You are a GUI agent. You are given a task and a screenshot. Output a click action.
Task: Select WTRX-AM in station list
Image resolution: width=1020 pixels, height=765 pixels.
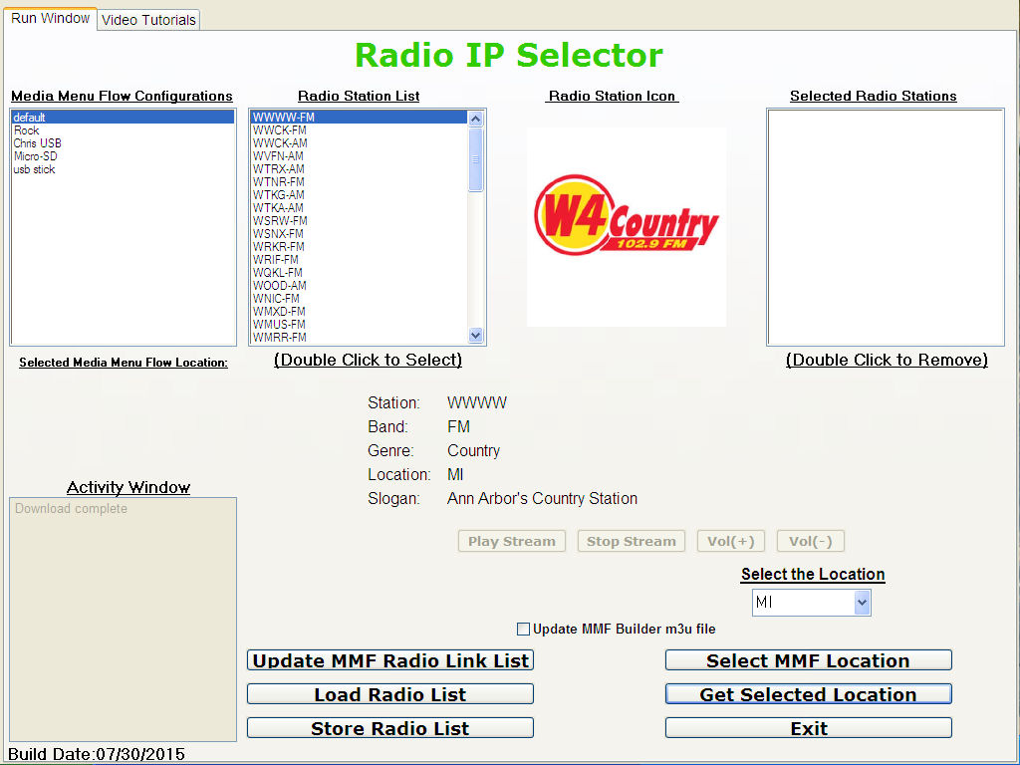pyautogui.click(x=359, y=169)
